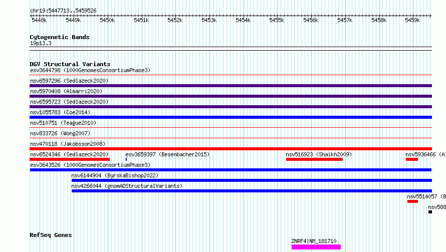Click the nsv5970408 (Almarri2020) label
This screenshot has width=446, height=252.
coord(66,91)
